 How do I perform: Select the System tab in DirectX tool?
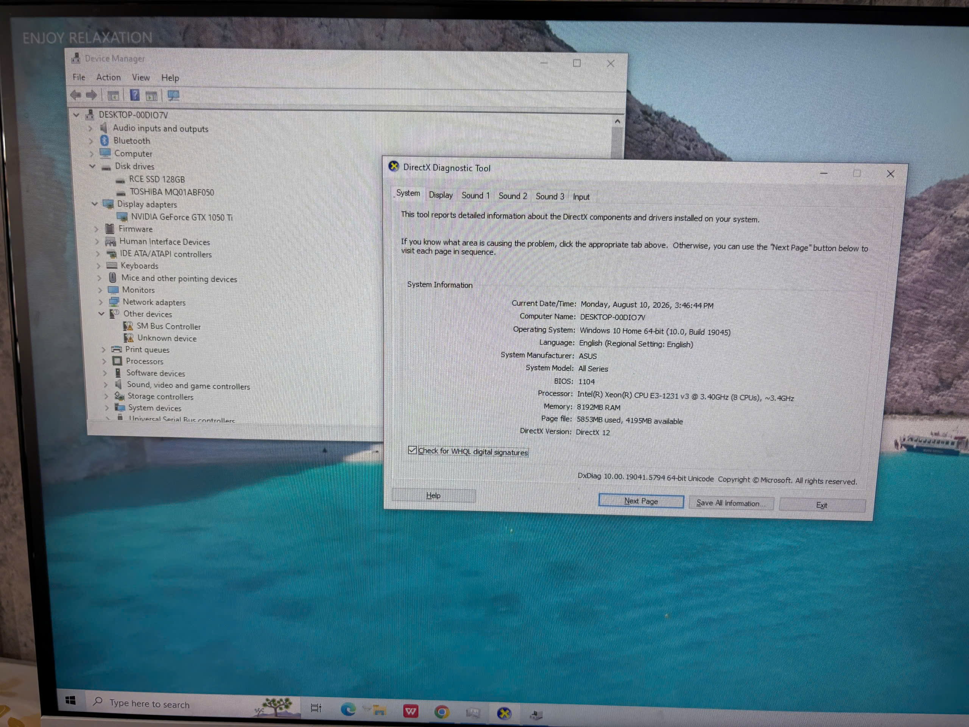pos(408,193)
